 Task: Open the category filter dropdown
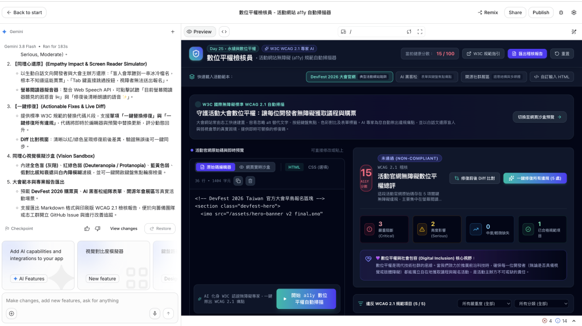[x=542, y=303]
